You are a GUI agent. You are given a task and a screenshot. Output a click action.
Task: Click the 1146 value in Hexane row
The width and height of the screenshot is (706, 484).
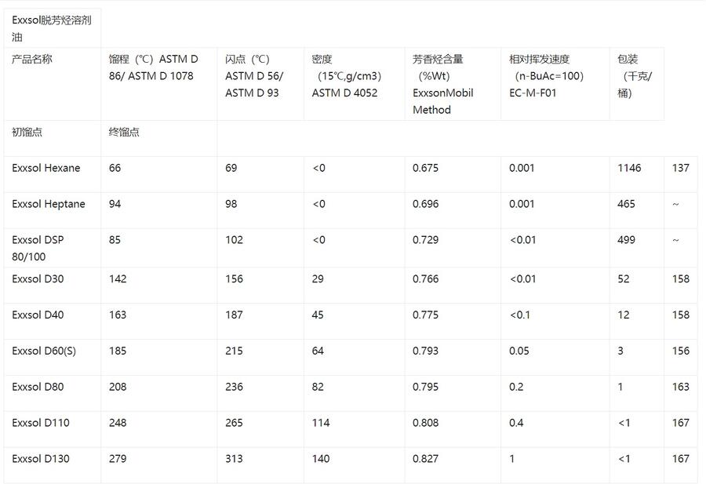pyautogui.click(x=629, y=168)
